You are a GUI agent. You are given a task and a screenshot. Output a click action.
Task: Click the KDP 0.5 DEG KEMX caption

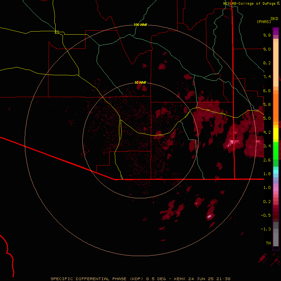(x=140, y=279)
